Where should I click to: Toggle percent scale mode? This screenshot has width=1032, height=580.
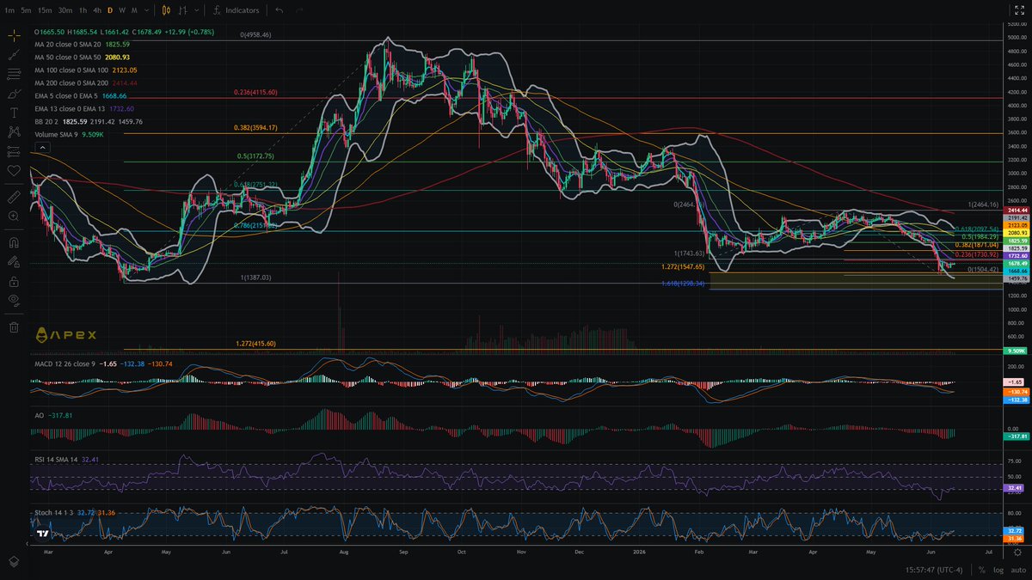981,570
